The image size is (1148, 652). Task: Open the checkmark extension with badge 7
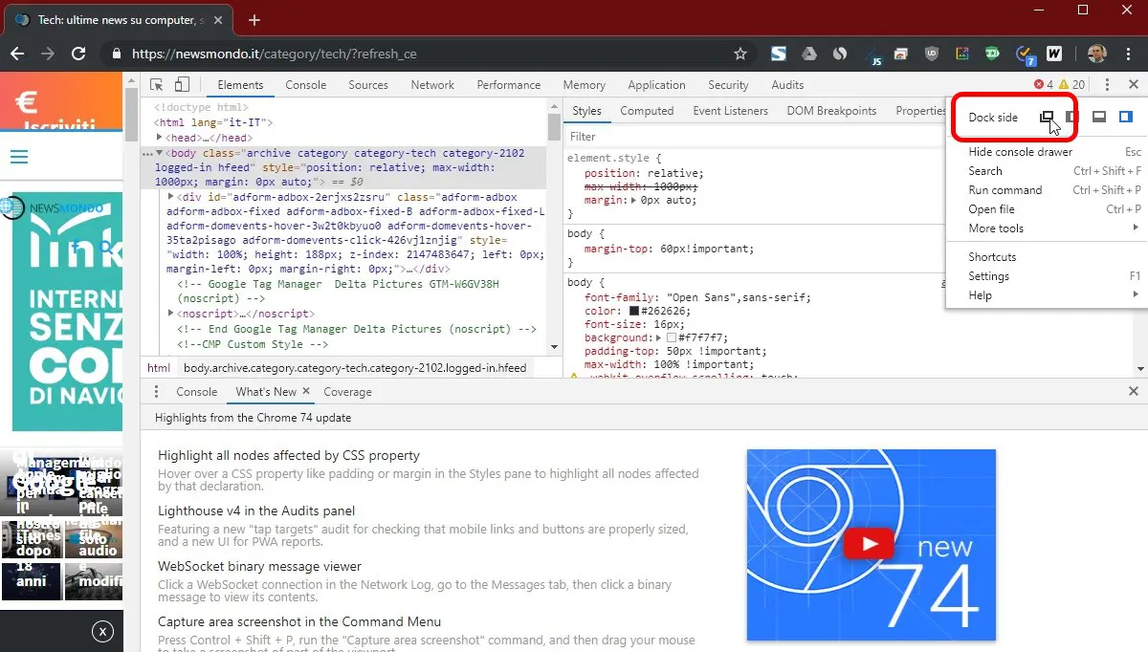pos(1025,54)
